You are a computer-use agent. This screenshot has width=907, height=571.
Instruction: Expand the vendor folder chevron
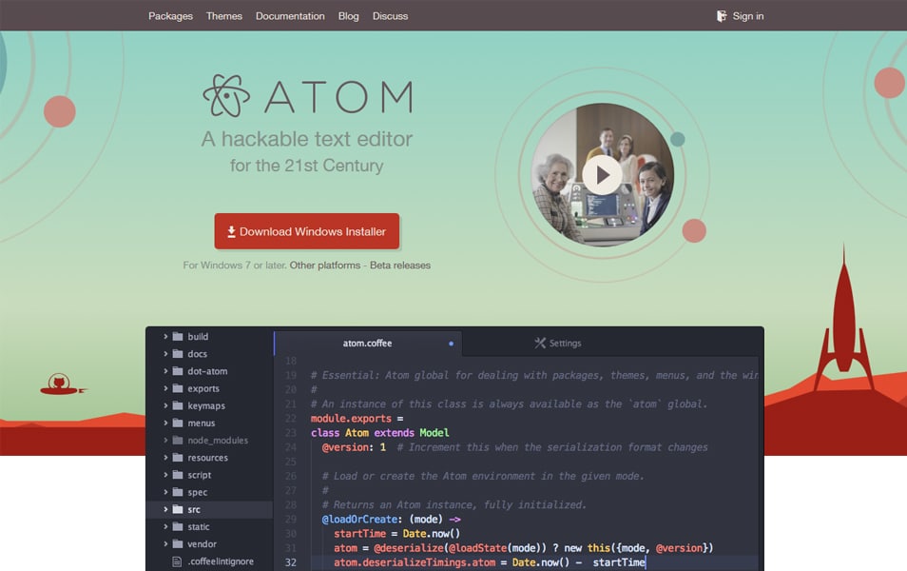[165, 544]
